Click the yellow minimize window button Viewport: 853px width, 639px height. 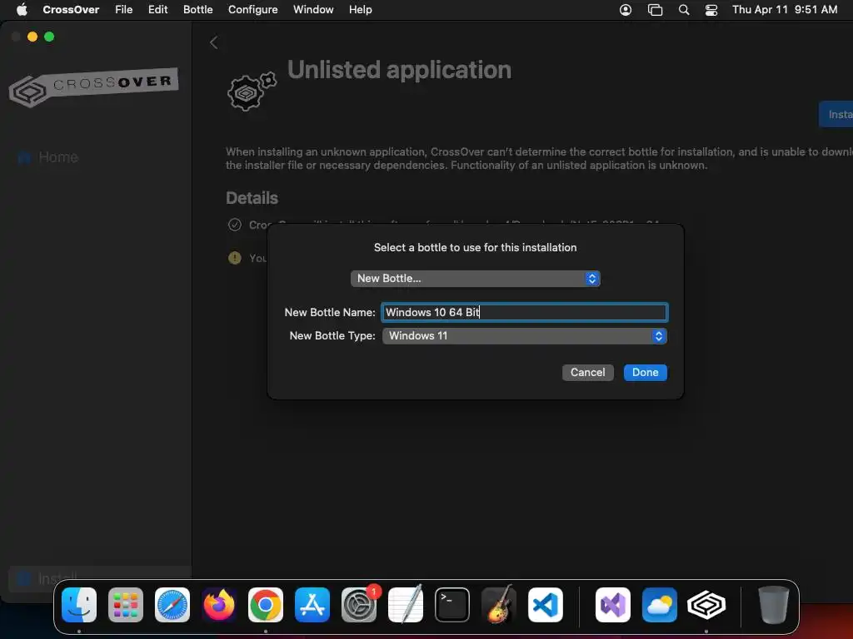32,37
